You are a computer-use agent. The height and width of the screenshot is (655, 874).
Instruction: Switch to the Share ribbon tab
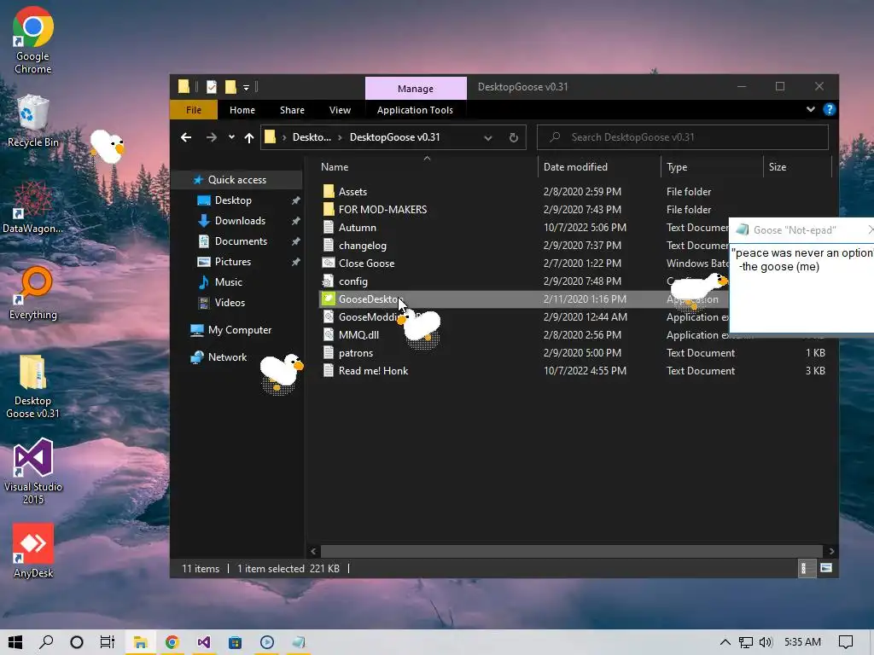[x=292, y=110]
